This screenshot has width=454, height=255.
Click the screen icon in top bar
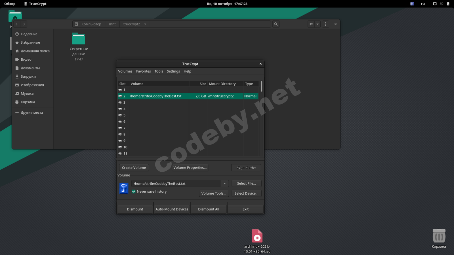point(435,4)
